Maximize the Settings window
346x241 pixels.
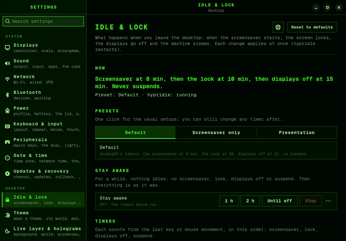(x=327, y=7)
